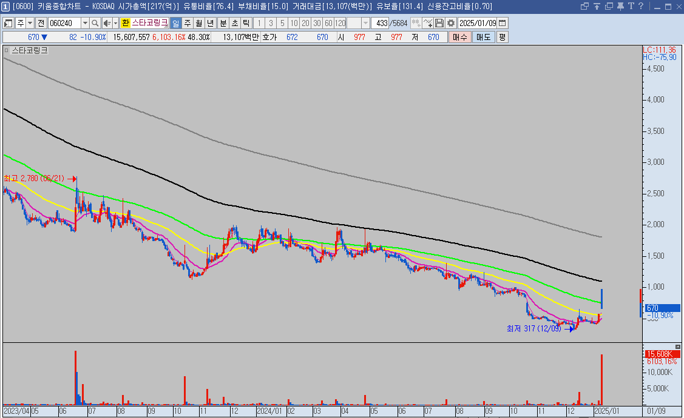Click the 호가 label in quote bar
Viewport: 684px width, 418px height.
(269, 37)
